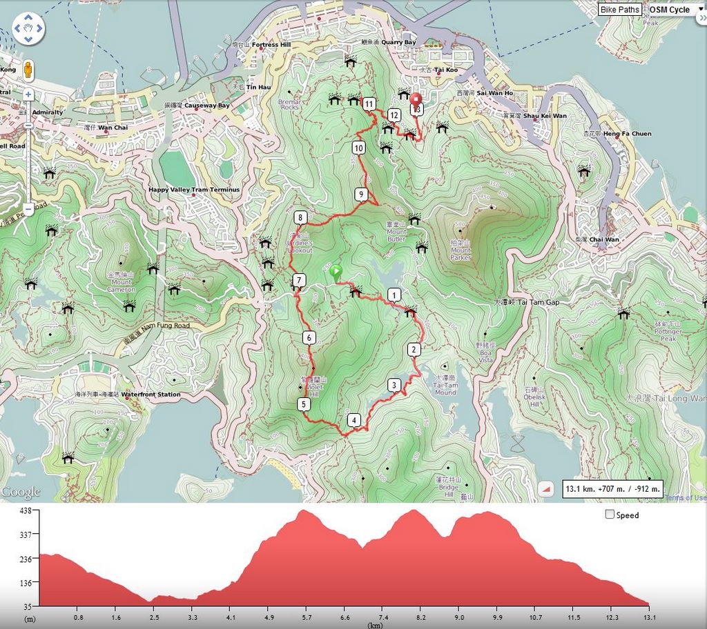
Task: Click the Bike Paths button
Action: (619, 10)
